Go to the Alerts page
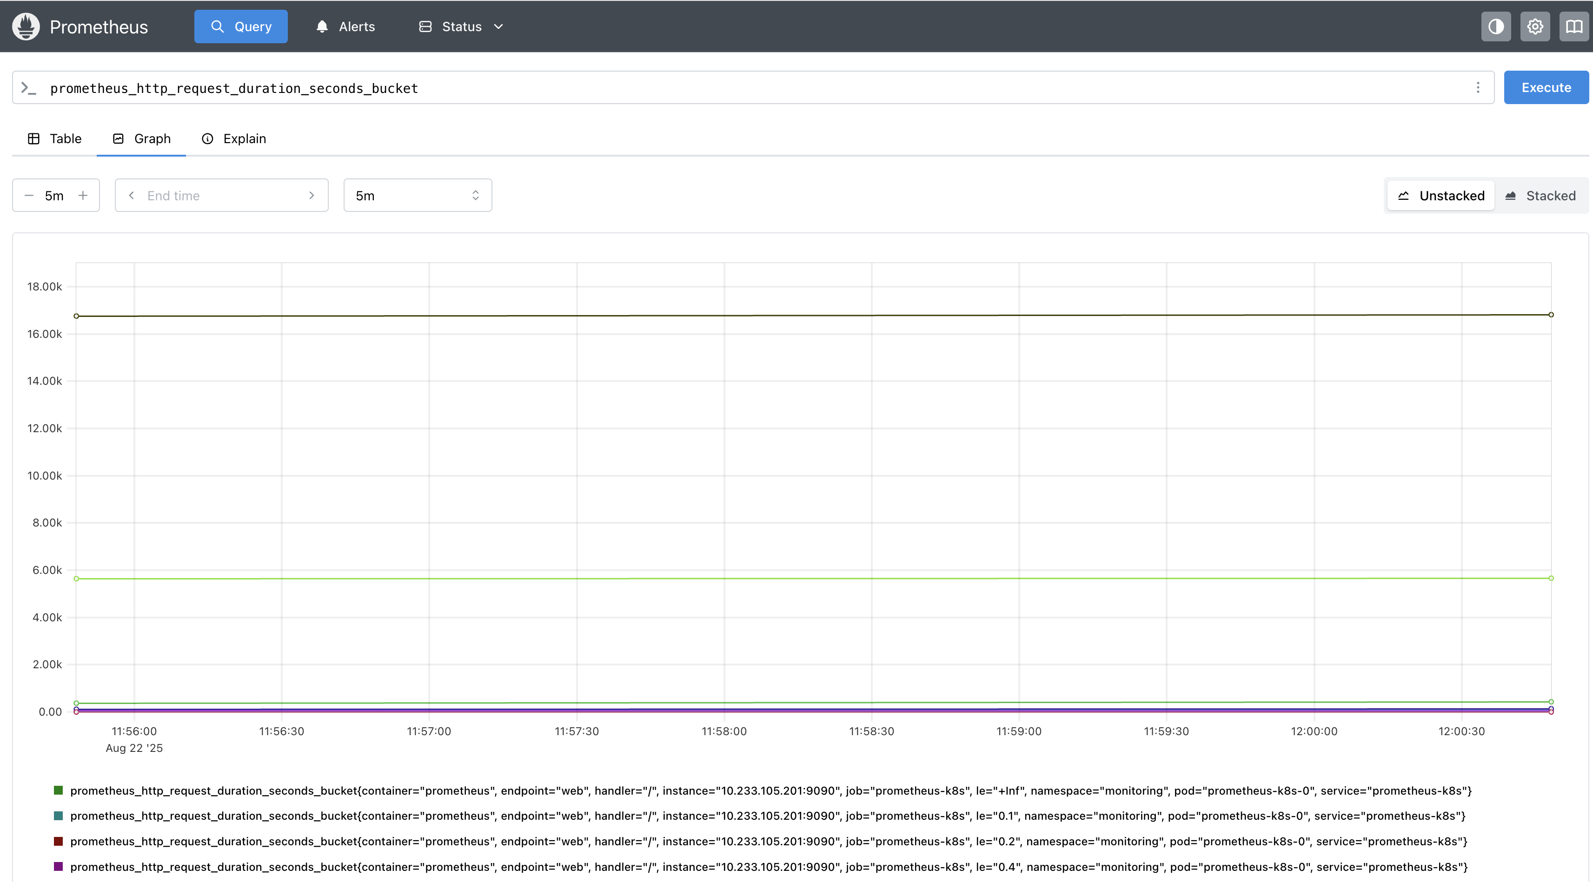 tap(345, 26)
